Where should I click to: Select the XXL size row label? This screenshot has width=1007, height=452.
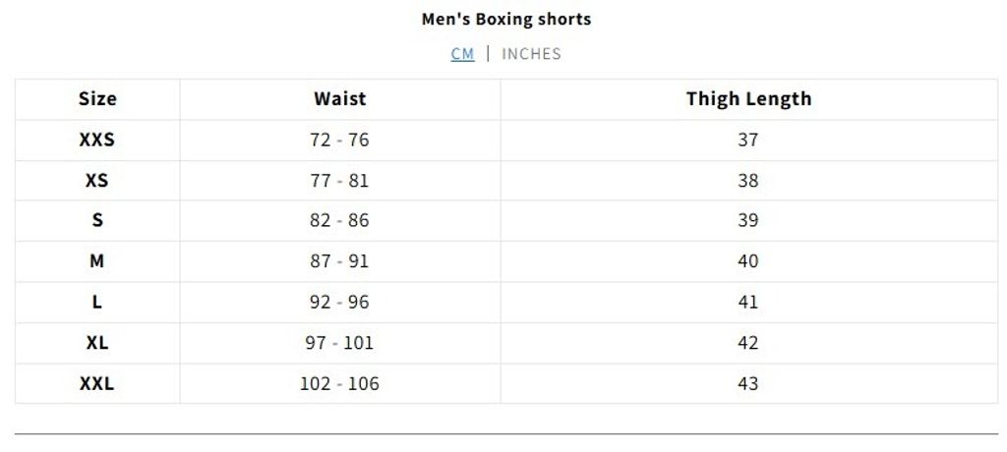click(97, 384)
